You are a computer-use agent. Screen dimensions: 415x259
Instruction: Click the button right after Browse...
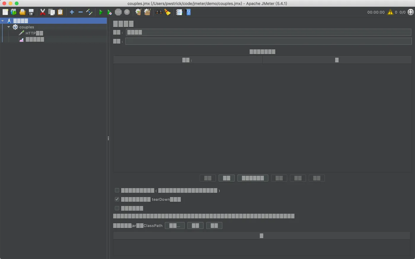pos(195,226)
